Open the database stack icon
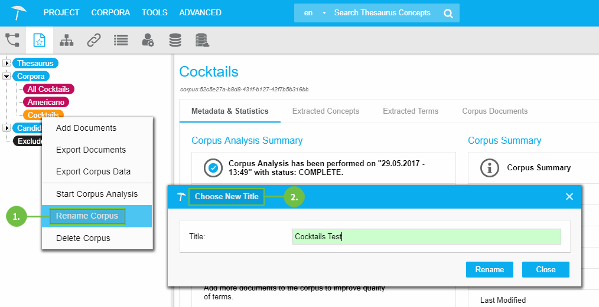The width and height of the screenshot is (599, 307). pyautogui.click(x=175, y=40)
